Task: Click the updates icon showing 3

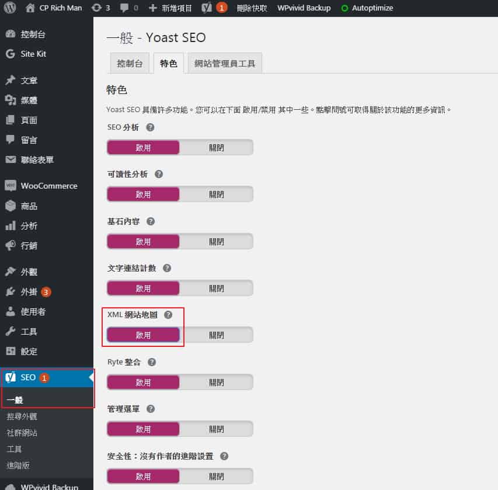Action: 96,8
